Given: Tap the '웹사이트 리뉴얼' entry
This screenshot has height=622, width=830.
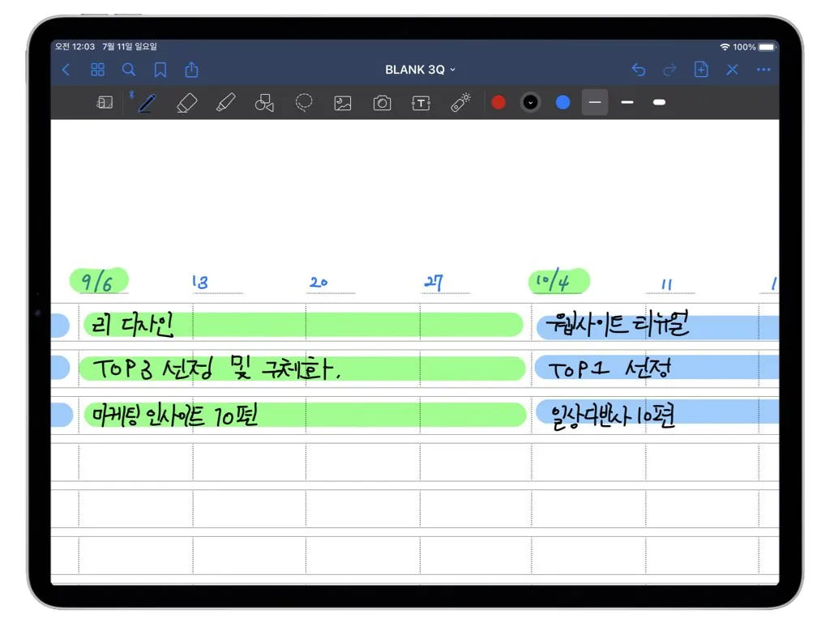Looking at the screenshot, I should point(617,323).
